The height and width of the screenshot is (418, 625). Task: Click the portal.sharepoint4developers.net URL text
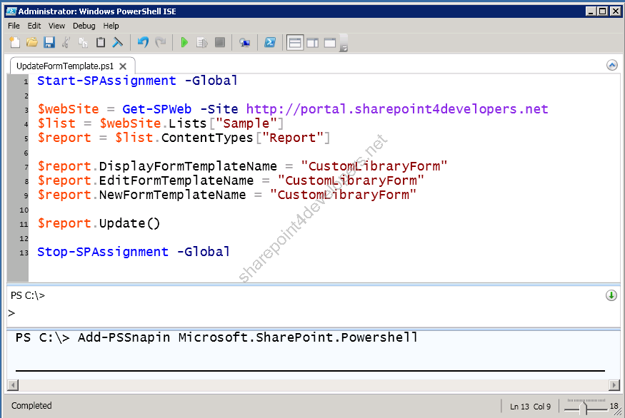(x=397, y=109)
